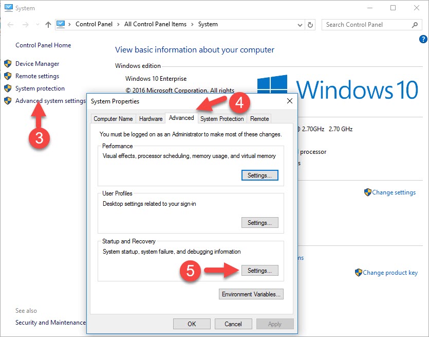Click the shield icon beside Change product key

pyautogui.click(x=359, y=272)
